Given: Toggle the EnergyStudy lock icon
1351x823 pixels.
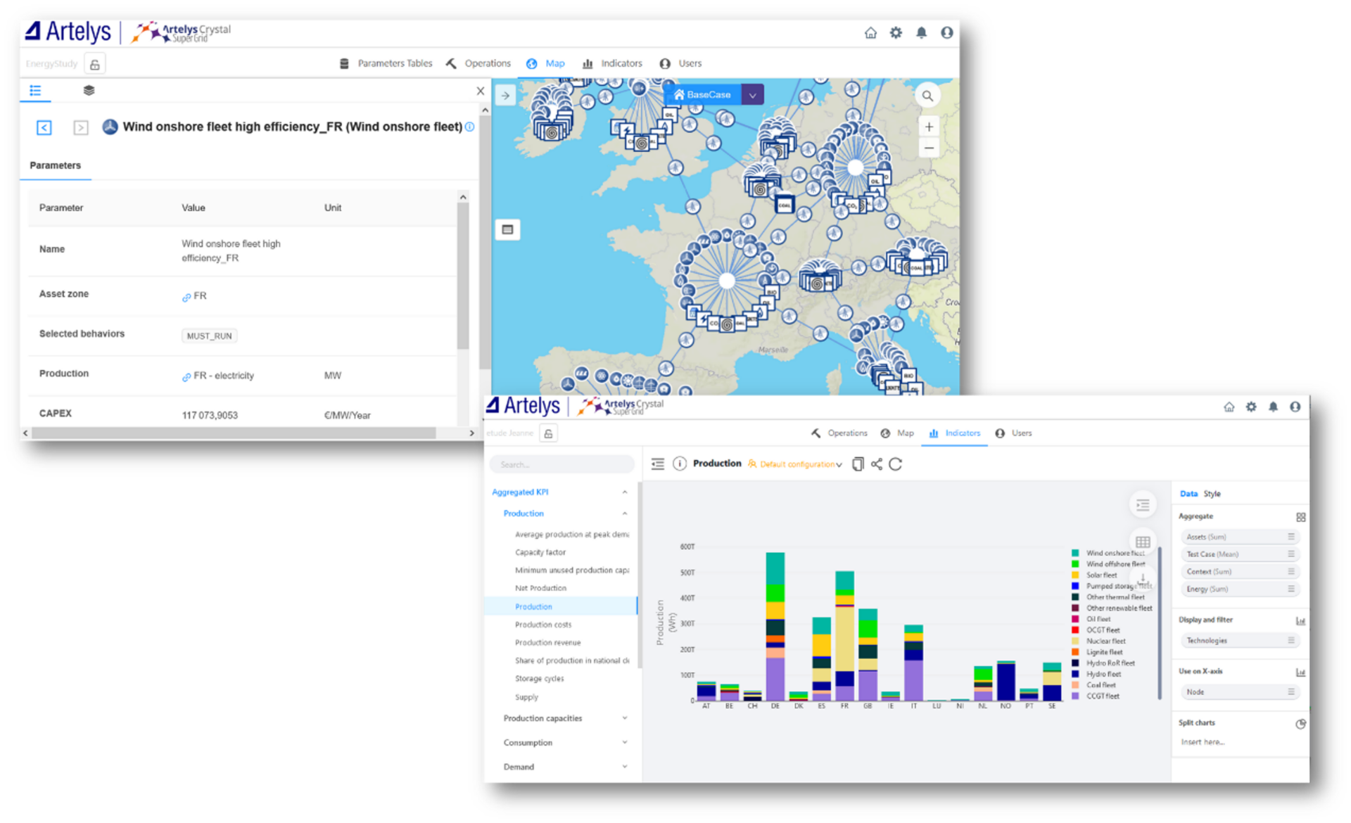Looking at the screenshot, I should click(95, 64).
